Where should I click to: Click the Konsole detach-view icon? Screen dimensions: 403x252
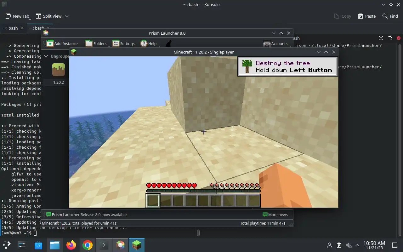point(390,38)
